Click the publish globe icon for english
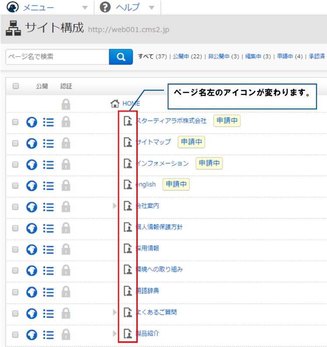Image resolution: width=327 pixels, height=347 pixels. pos(31,186)
